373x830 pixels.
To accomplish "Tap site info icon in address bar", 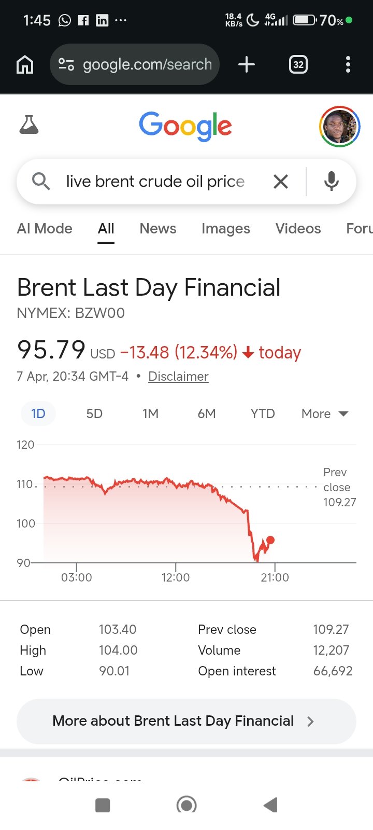I will (x=66, y=65).
